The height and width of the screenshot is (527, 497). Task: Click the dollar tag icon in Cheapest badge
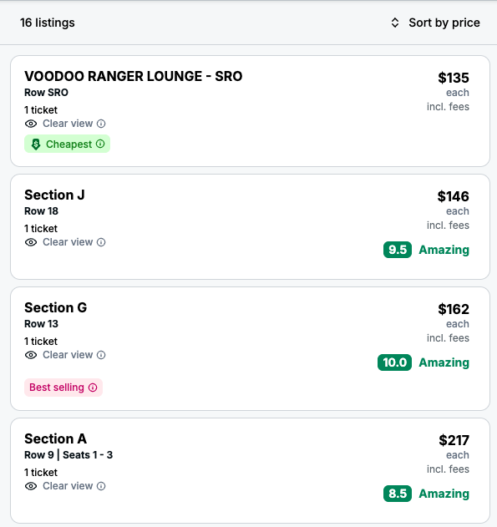(36, 144)
